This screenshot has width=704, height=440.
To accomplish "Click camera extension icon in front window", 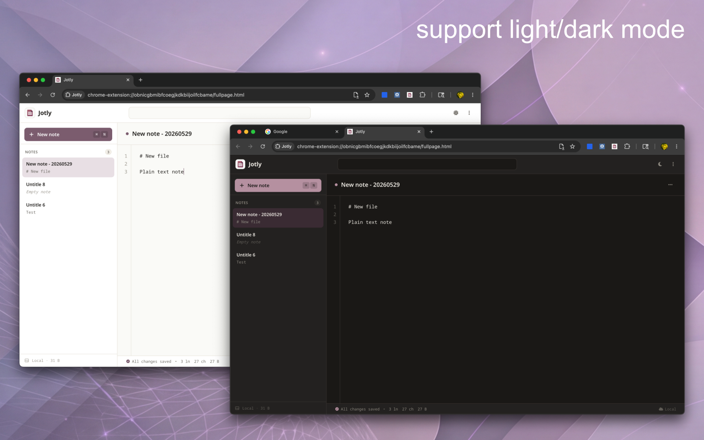I will point(602,147).
